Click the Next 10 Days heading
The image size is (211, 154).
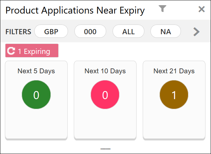coord(105,71)
